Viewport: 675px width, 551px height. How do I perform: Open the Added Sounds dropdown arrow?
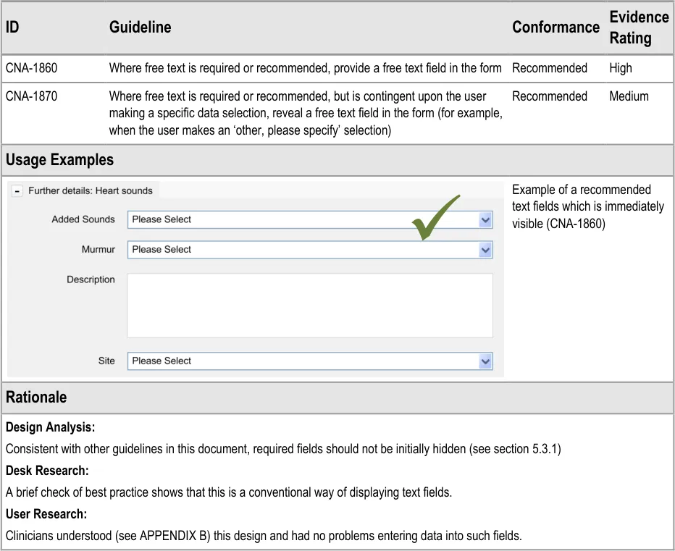coord(485,220)
